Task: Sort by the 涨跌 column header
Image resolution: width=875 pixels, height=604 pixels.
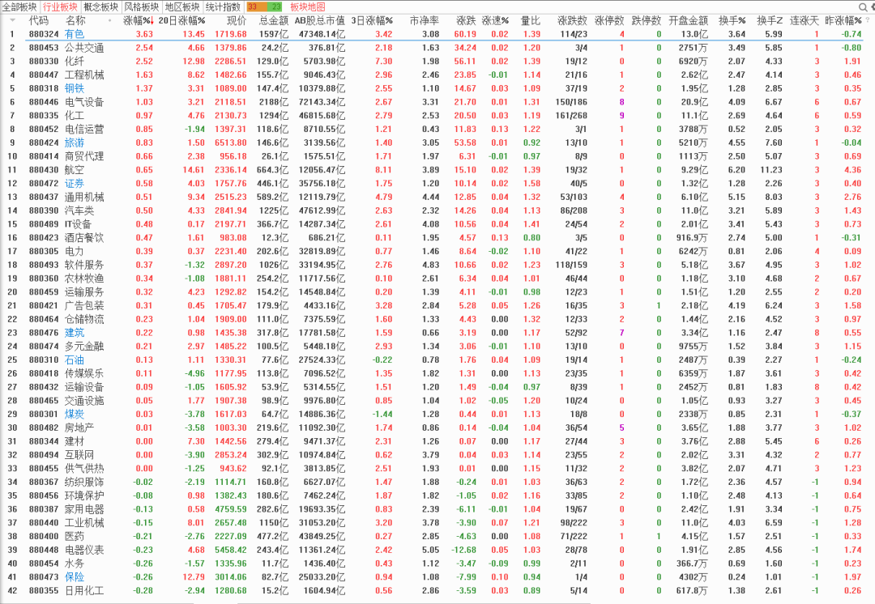Action: pos(466,20)
